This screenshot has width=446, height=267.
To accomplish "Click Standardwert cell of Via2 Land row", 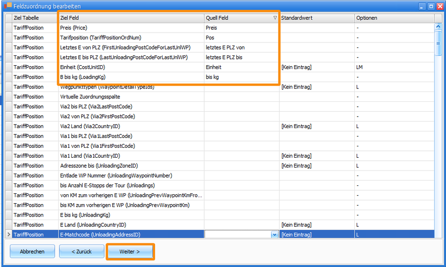I will click(x=316, y=127).
